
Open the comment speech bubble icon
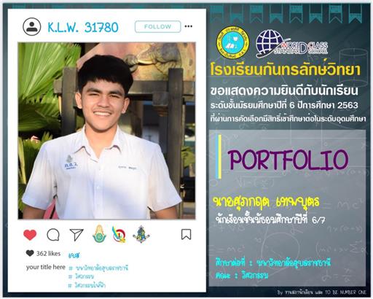click(x=53, y=235)
